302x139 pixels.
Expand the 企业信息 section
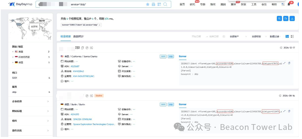[x=31, y=101]
